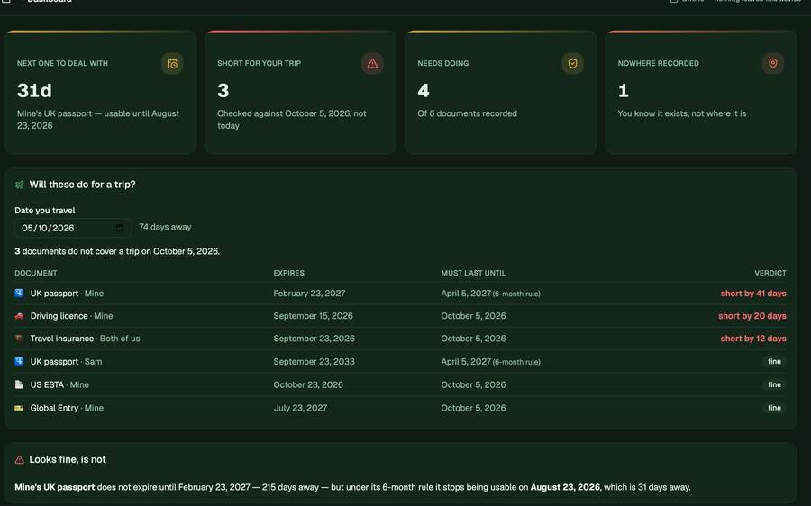Image resolution: width=811 pixels, height=506 pixels.
Task: Click the Looks fine, is not heading
Action: [x=68, y=459]
